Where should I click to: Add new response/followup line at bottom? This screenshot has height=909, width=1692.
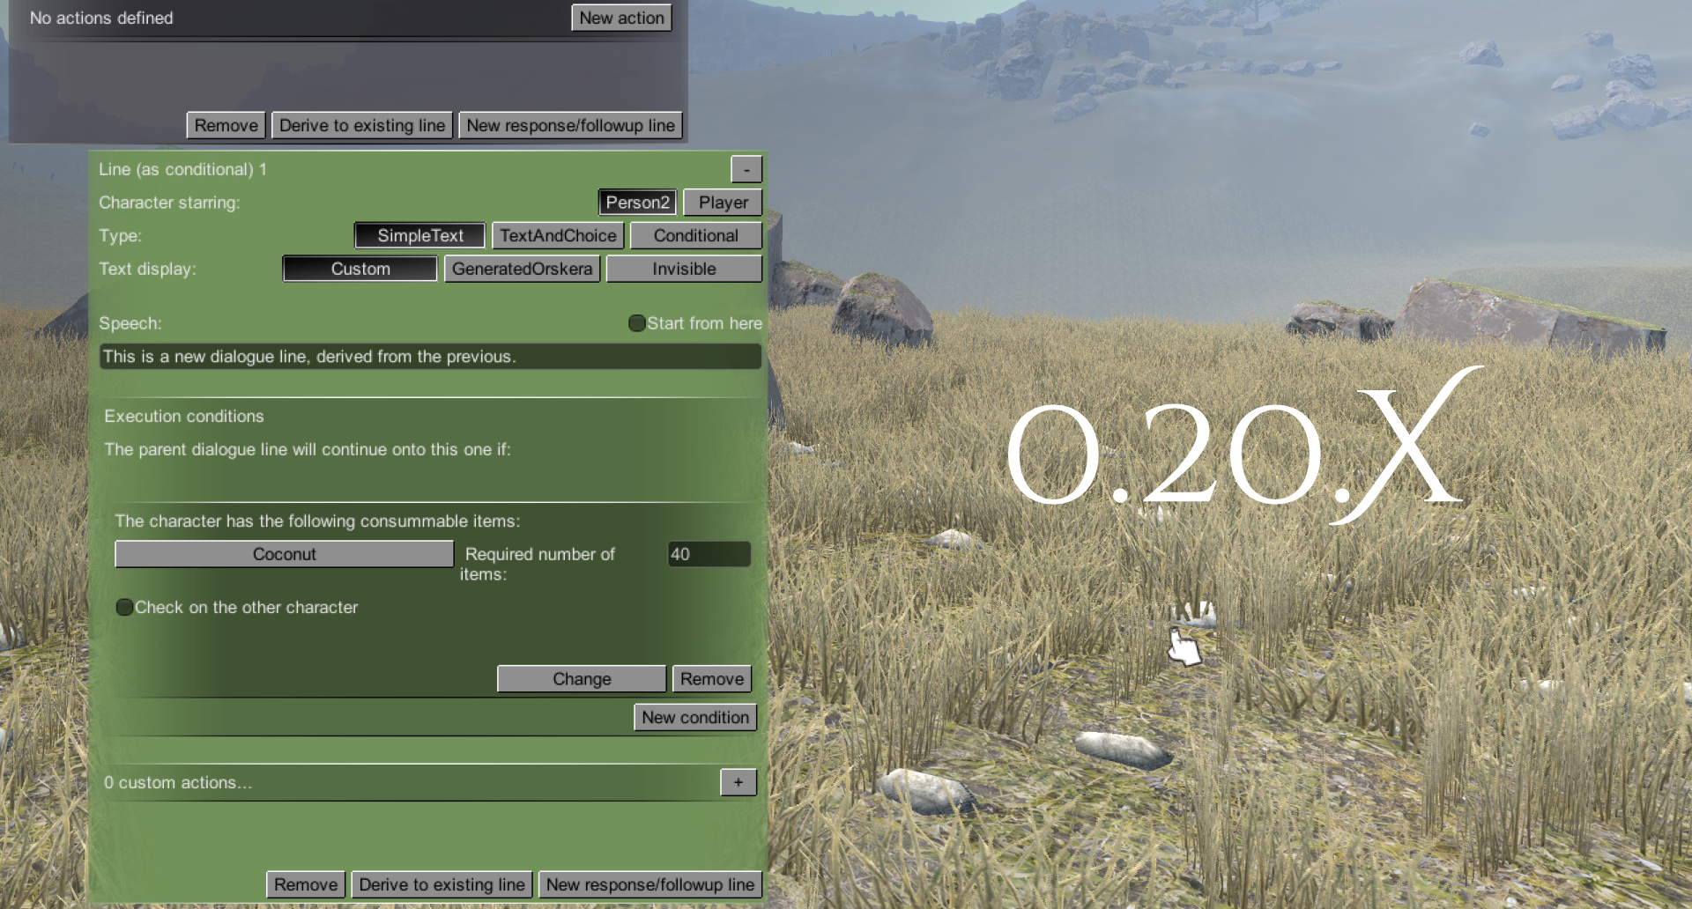[650, 884]
